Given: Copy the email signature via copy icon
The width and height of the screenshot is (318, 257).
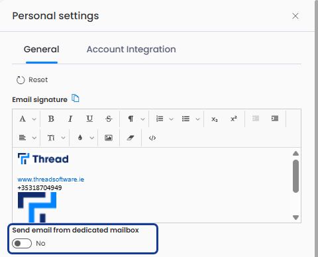Looking at the screenshot, I should pyautogui.click(x=76, y=98).
